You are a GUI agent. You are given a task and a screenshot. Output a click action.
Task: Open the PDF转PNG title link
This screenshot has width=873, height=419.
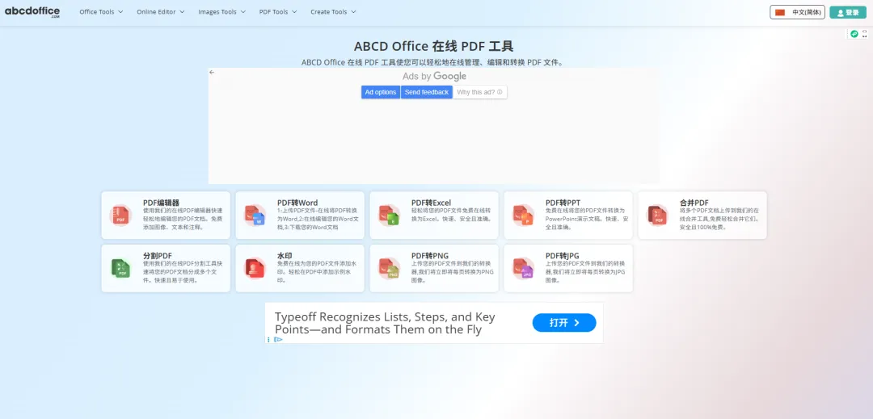pos(430,256)
